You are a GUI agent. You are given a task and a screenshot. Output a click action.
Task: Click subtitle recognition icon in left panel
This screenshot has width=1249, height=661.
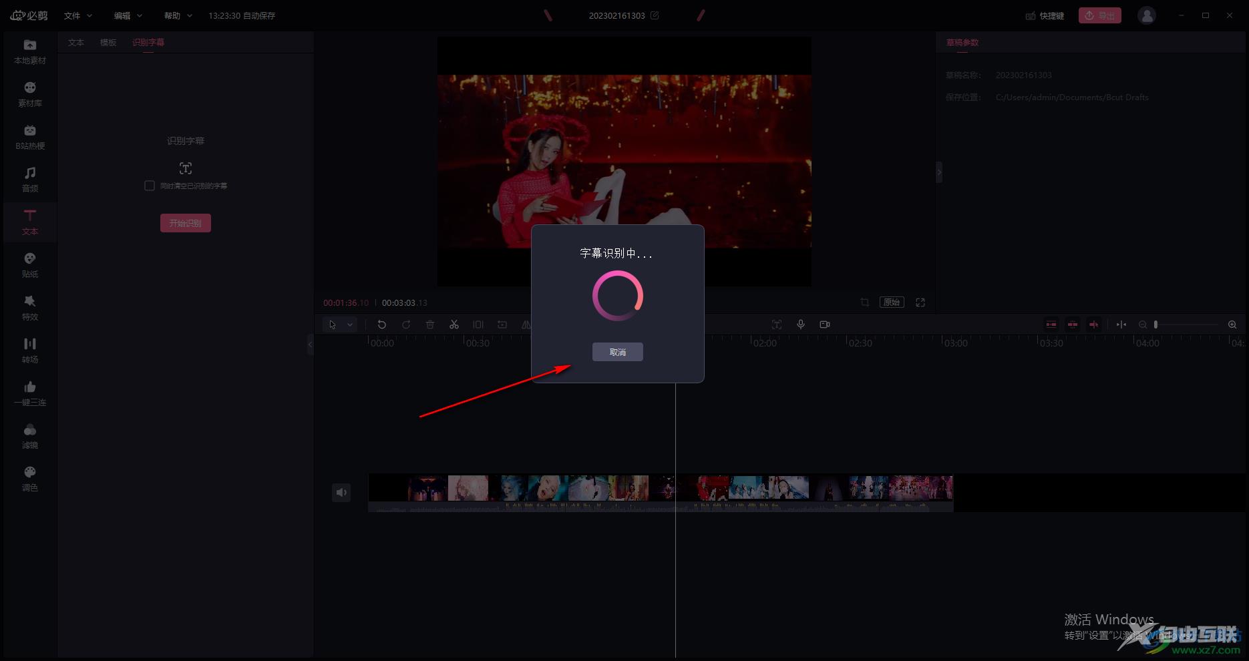[186, 168]
